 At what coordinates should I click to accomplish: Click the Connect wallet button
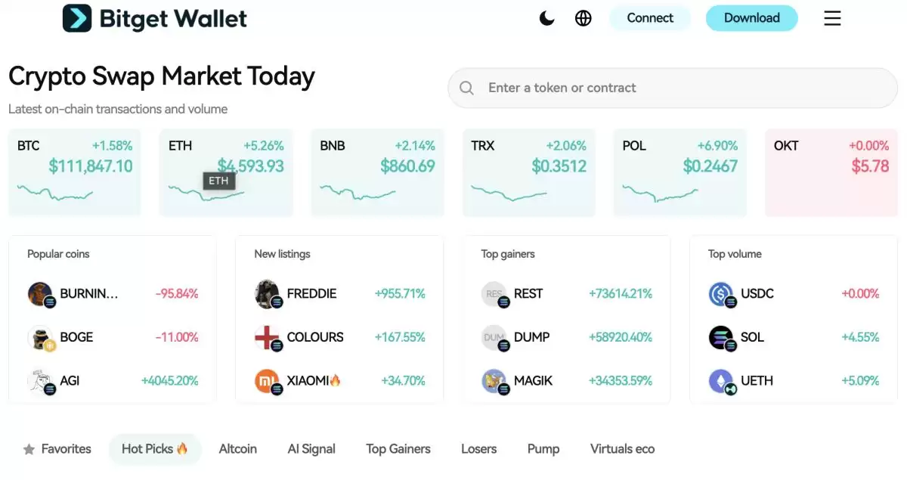tap(650, 18)
